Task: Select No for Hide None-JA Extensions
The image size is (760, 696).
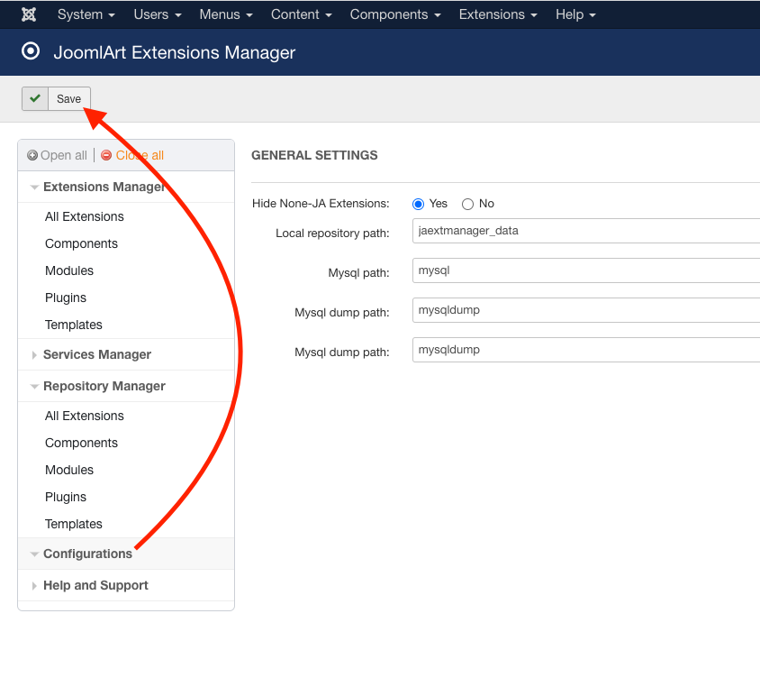Action: pos(467,204)
